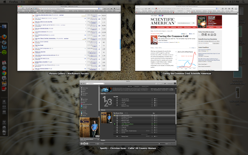The image size is (248, 155).
Task: Open the Calendar icon in the Dock
Action: coord(4,63)
